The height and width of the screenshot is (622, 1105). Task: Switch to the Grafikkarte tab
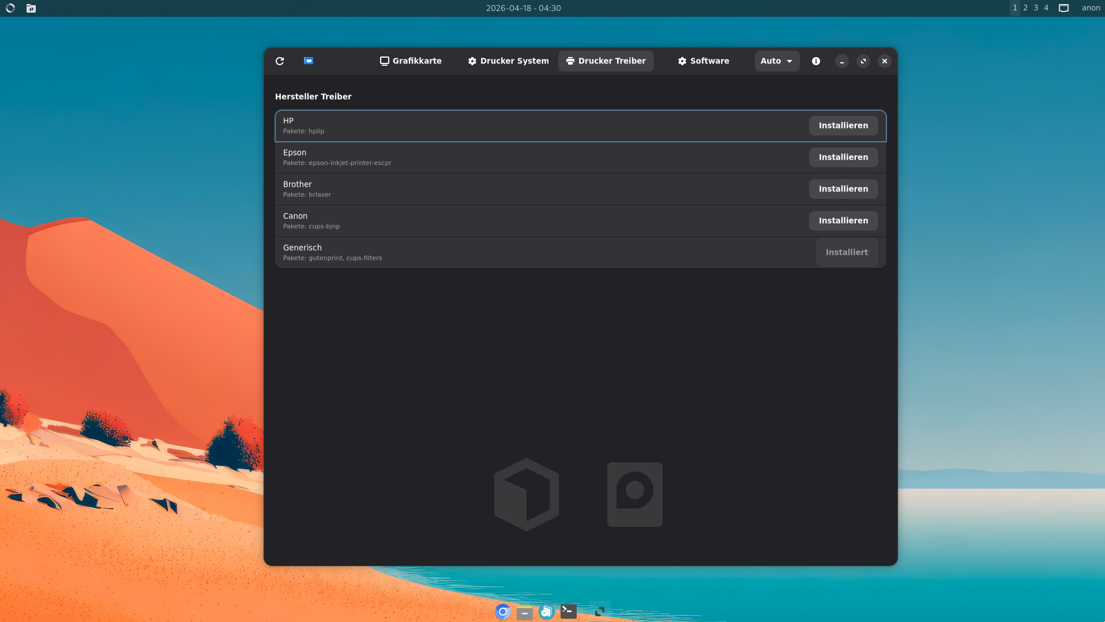(411, 61)
